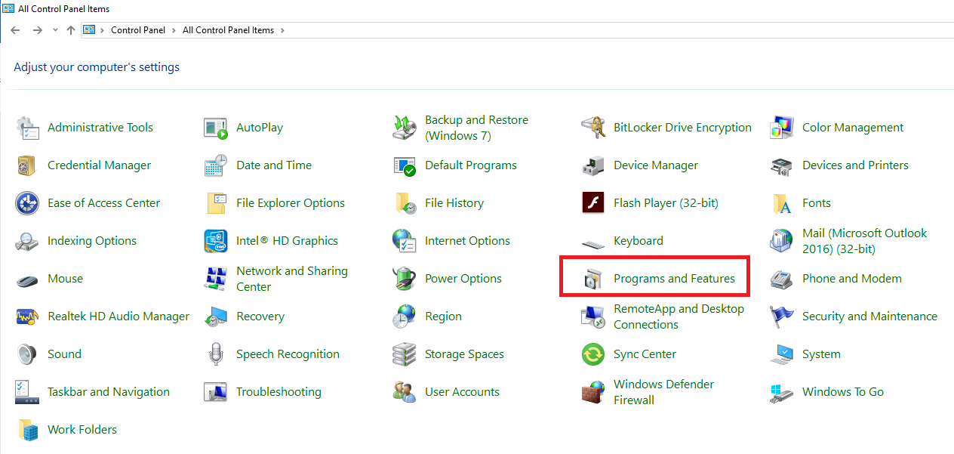Open the Sync Center icon

click(593, 354)
